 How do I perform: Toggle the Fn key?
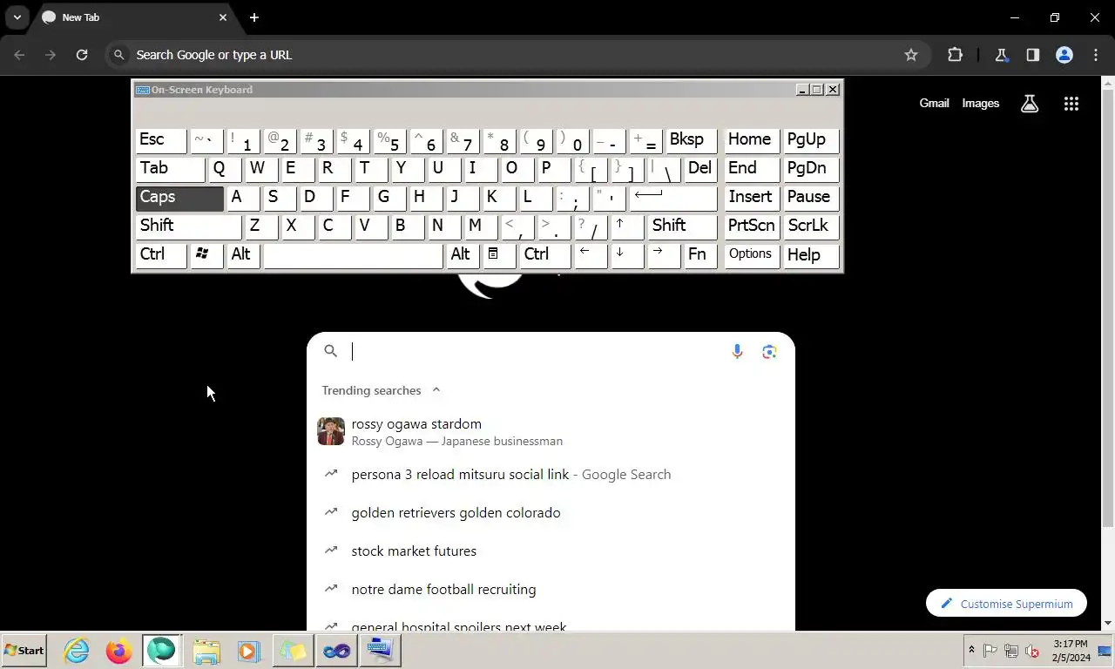(x=700, y=254)
